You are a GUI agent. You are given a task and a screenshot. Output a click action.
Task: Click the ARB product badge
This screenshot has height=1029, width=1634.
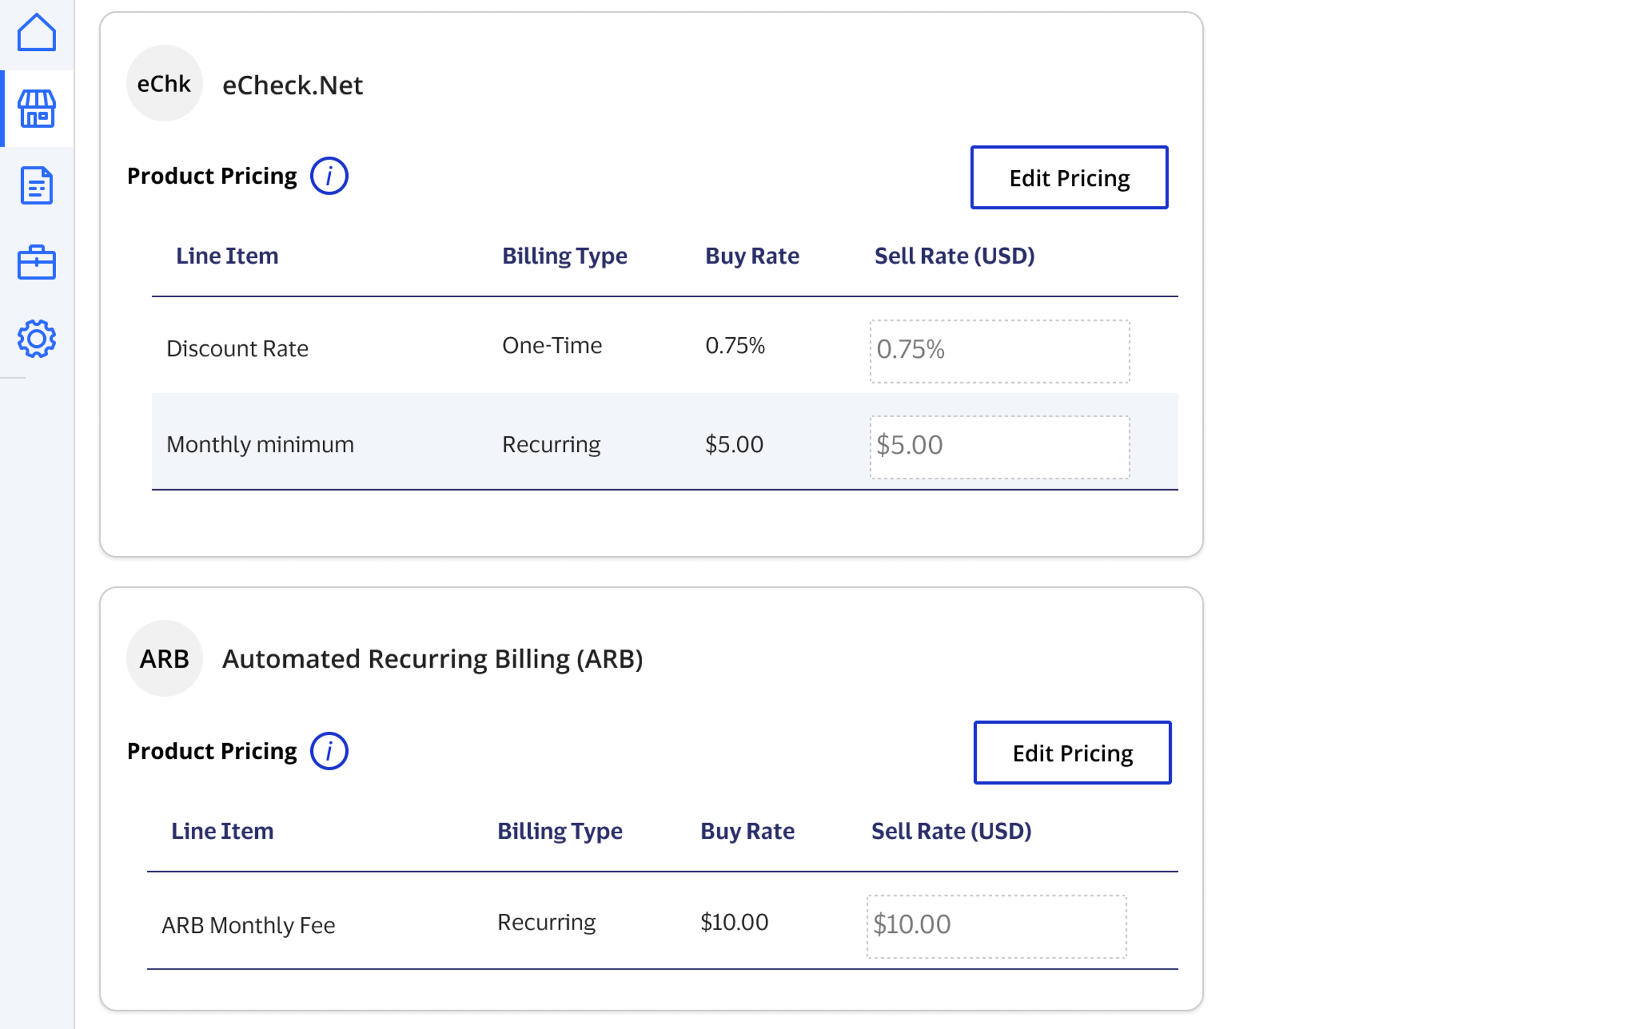coord(164,659)
